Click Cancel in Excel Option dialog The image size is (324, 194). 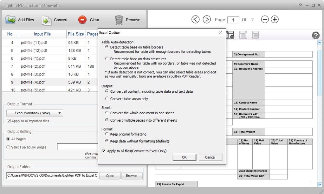pos(210,157)
